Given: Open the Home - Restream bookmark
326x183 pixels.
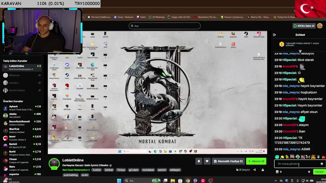Looking at the screenshot, I should click(124, 17).
